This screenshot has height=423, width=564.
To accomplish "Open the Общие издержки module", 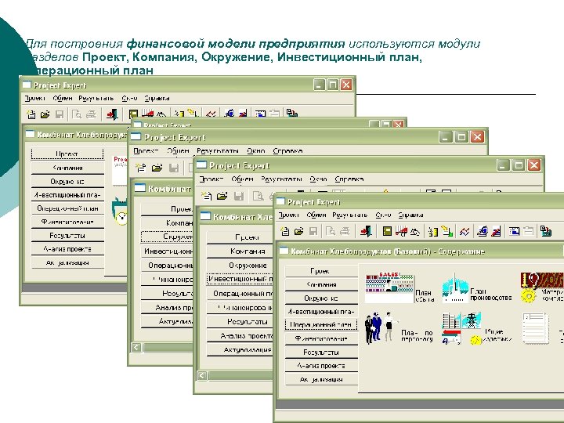I will [476, 329].
